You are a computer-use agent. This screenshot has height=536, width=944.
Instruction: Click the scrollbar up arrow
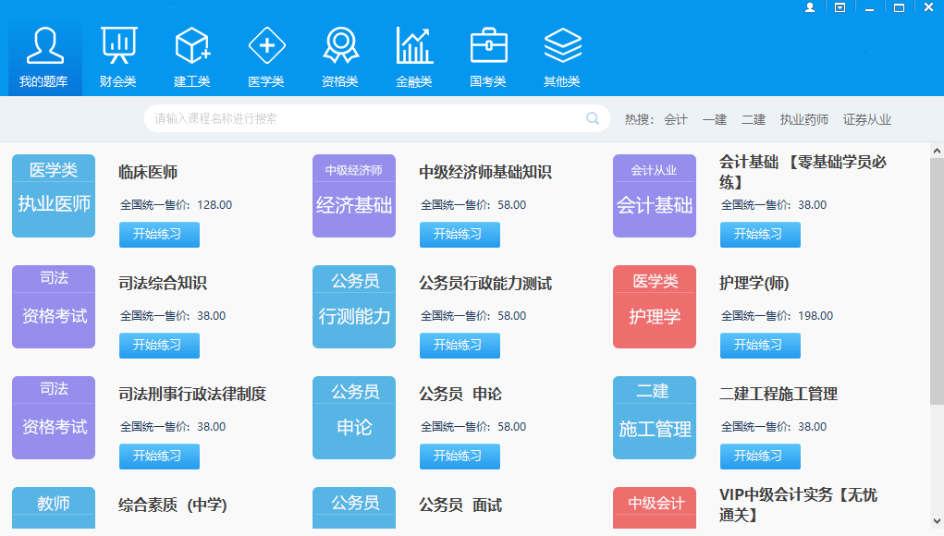pos(937,151)
